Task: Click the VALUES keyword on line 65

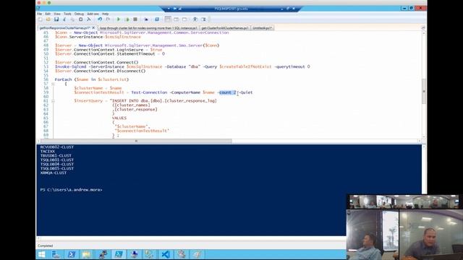Action: coord(119,118)
